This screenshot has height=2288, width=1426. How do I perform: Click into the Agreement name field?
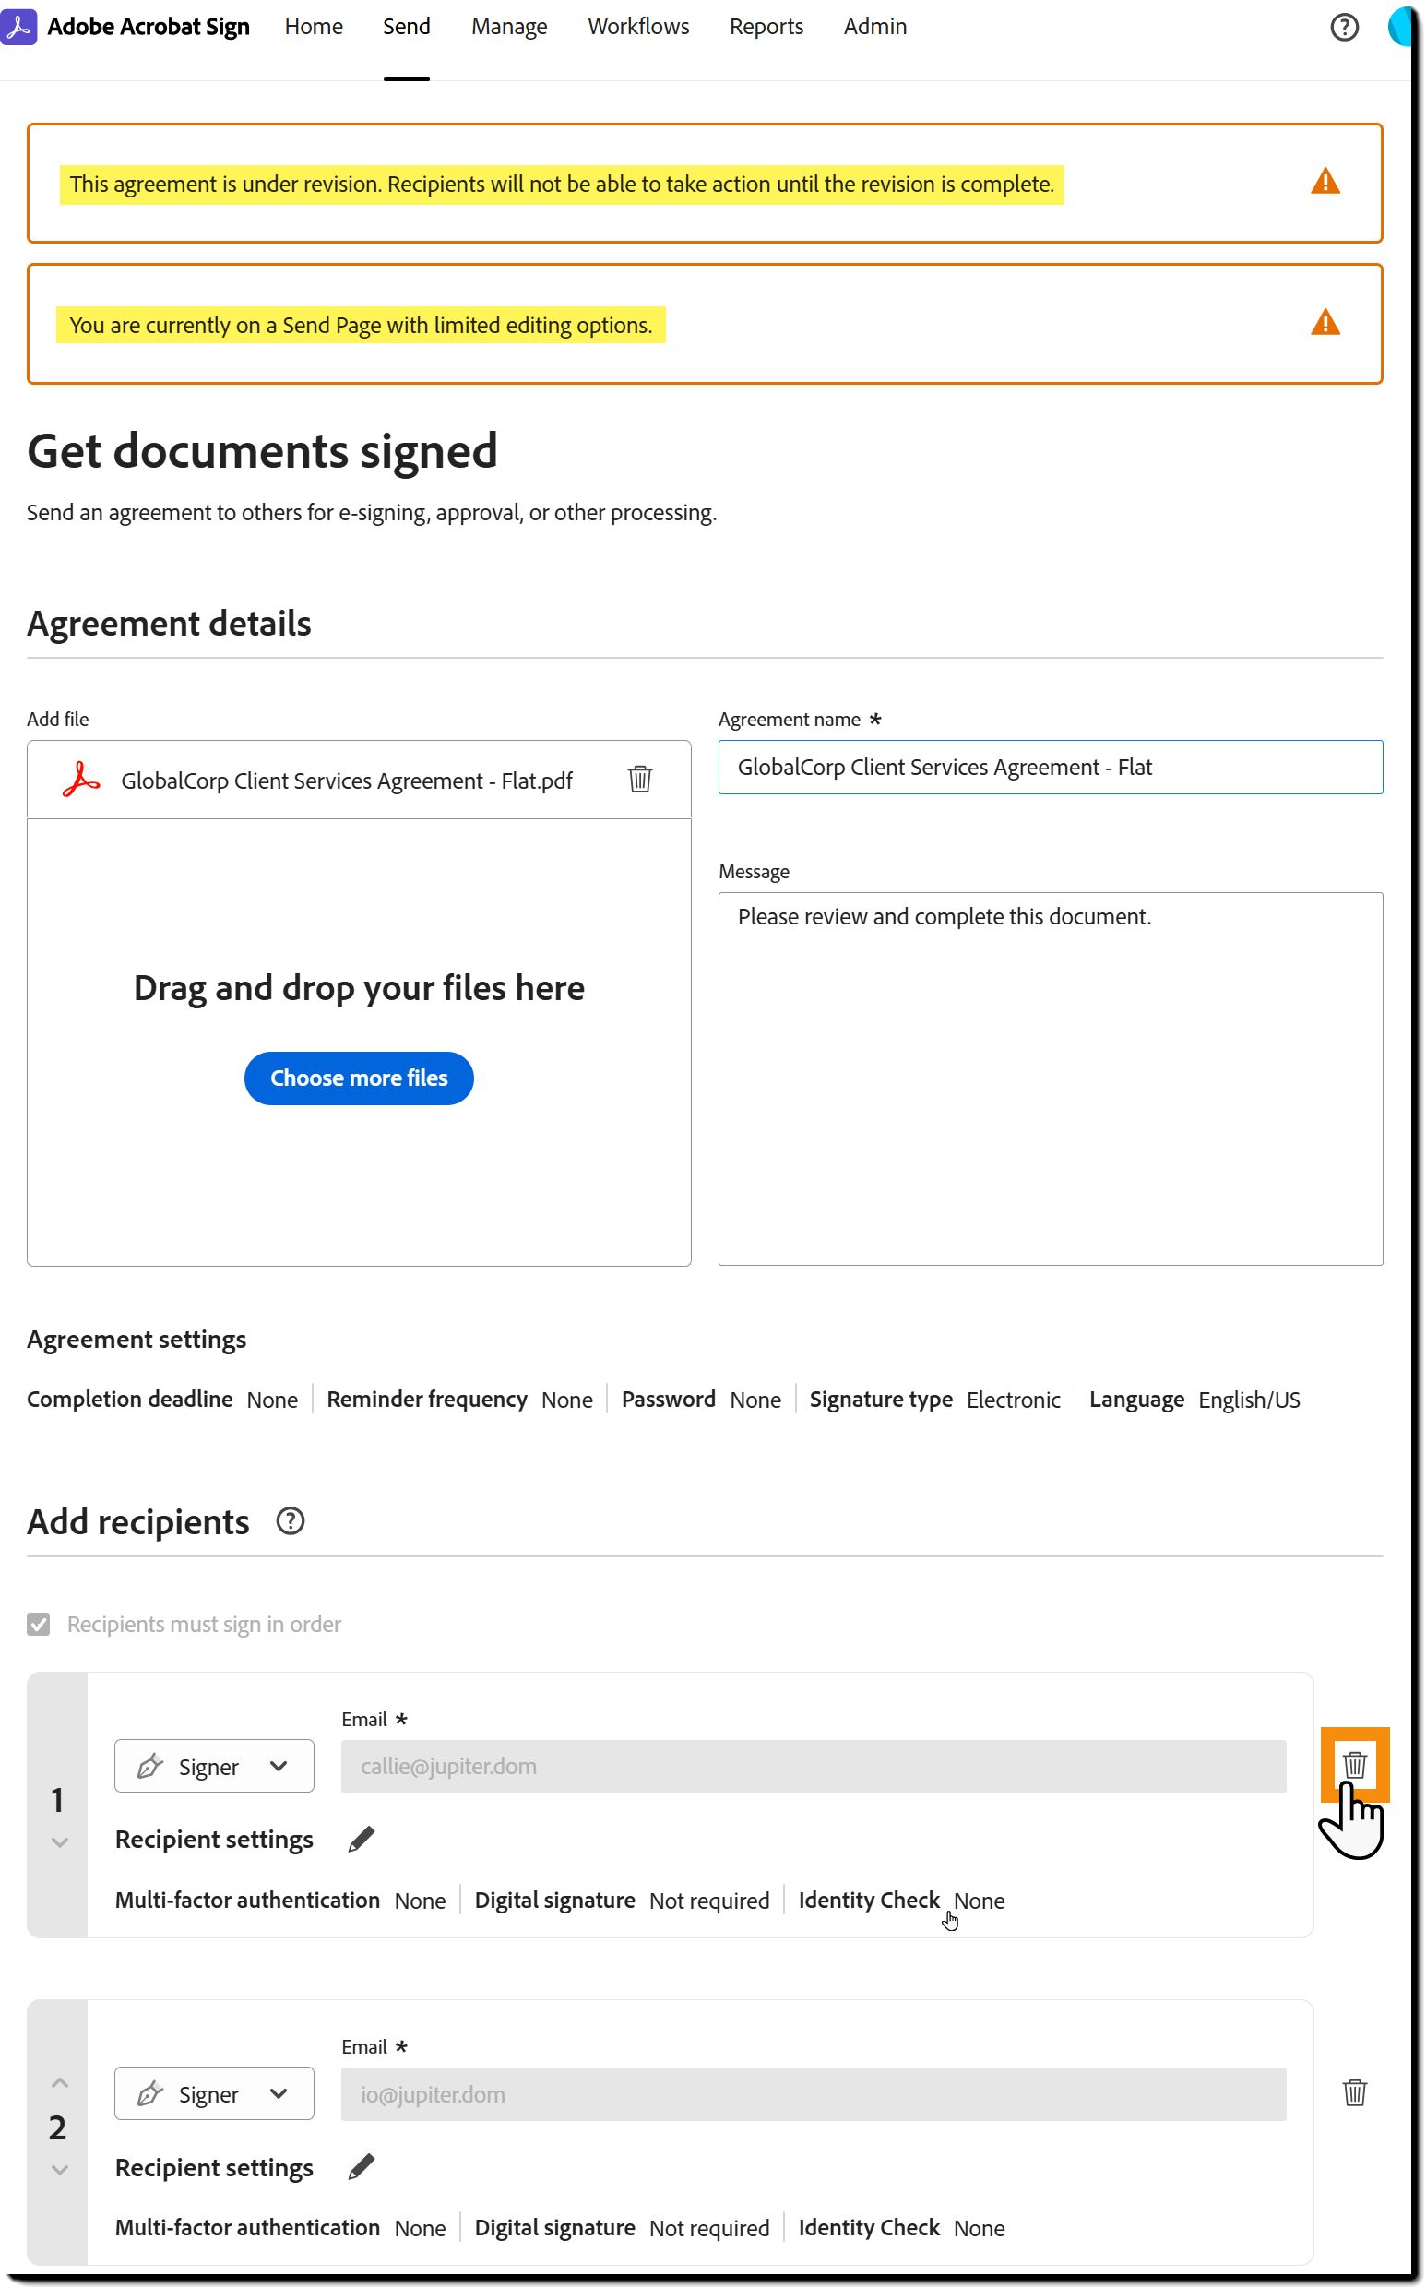coord(1050,768)
